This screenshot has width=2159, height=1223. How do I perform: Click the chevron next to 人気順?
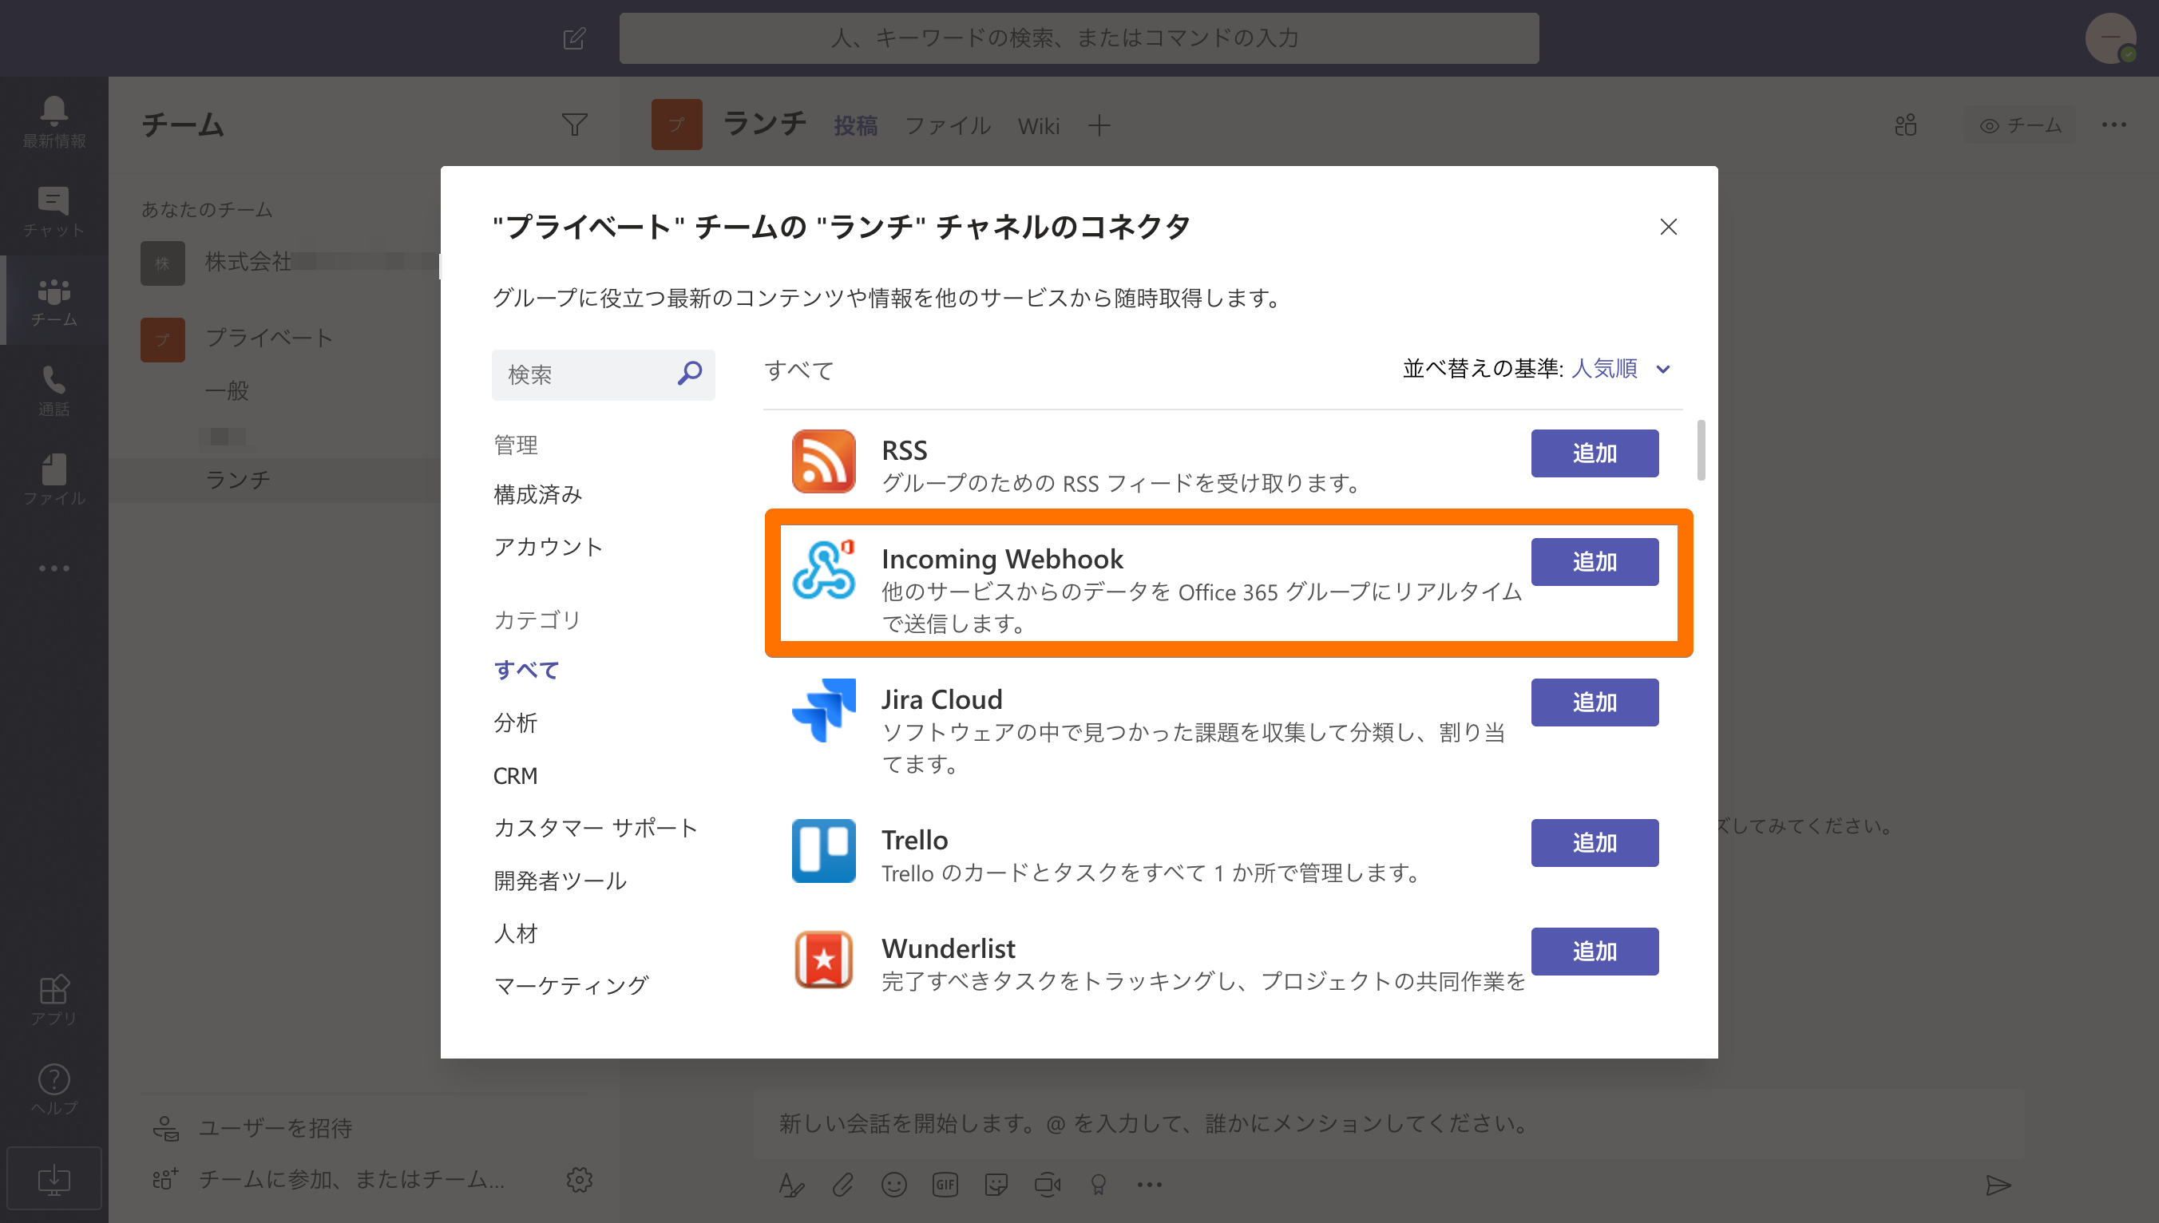1662,369
